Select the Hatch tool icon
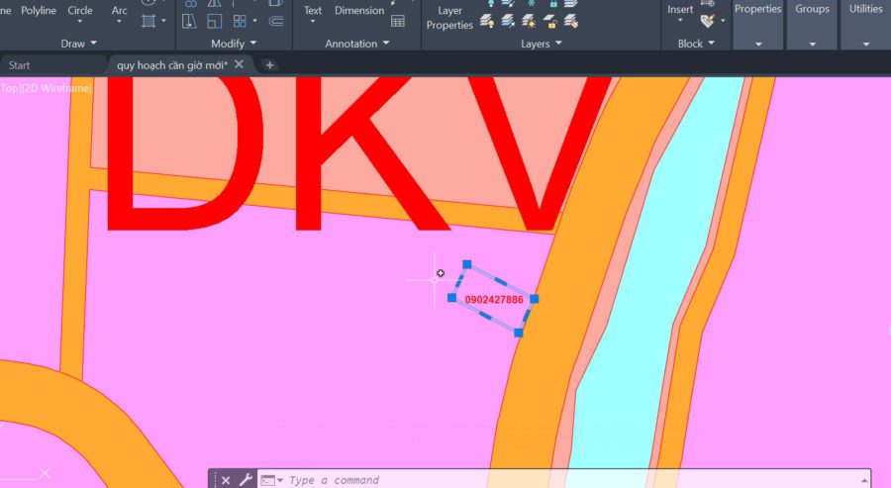891x488 pixels. coord(148,22)
